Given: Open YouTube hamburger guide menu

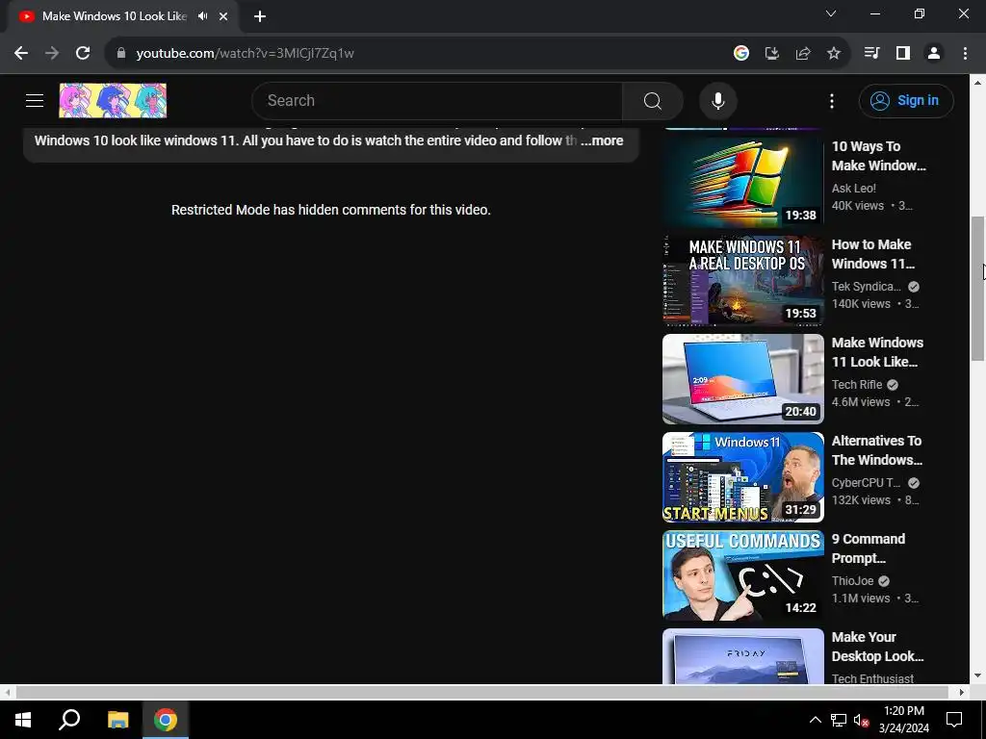Looking at the screenshot, I should pyautogui.click(x=35, y=100).
